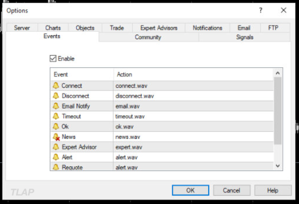Select the news.wav action cell
299x204 pixels.
point(193,136)
